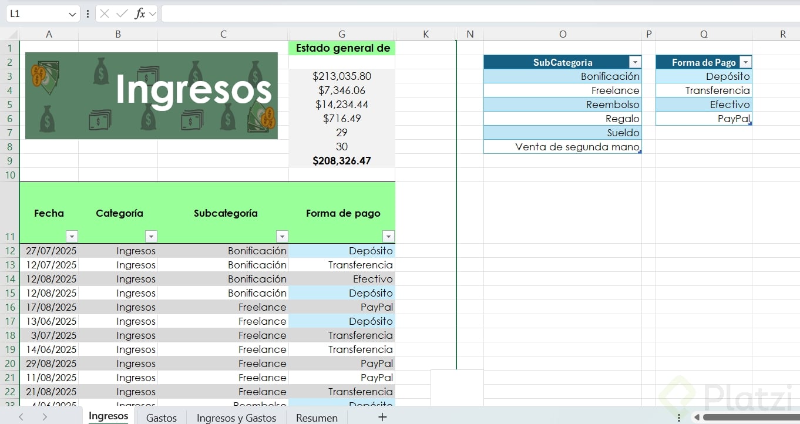This screenshot has width=800, height=424.
Task: Select the bold total $208,326.47
Action: coord(342,161)
